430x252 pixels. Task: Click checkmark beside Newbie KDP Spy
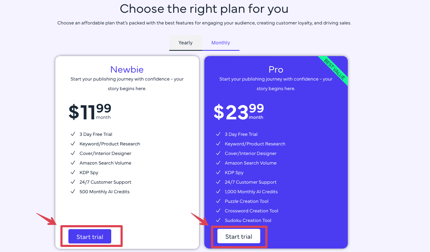pyautogui.click(x=73, y=172)
